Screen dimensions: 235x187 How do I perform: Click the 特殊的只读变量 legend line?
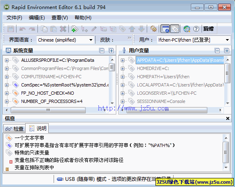(32, 153)
